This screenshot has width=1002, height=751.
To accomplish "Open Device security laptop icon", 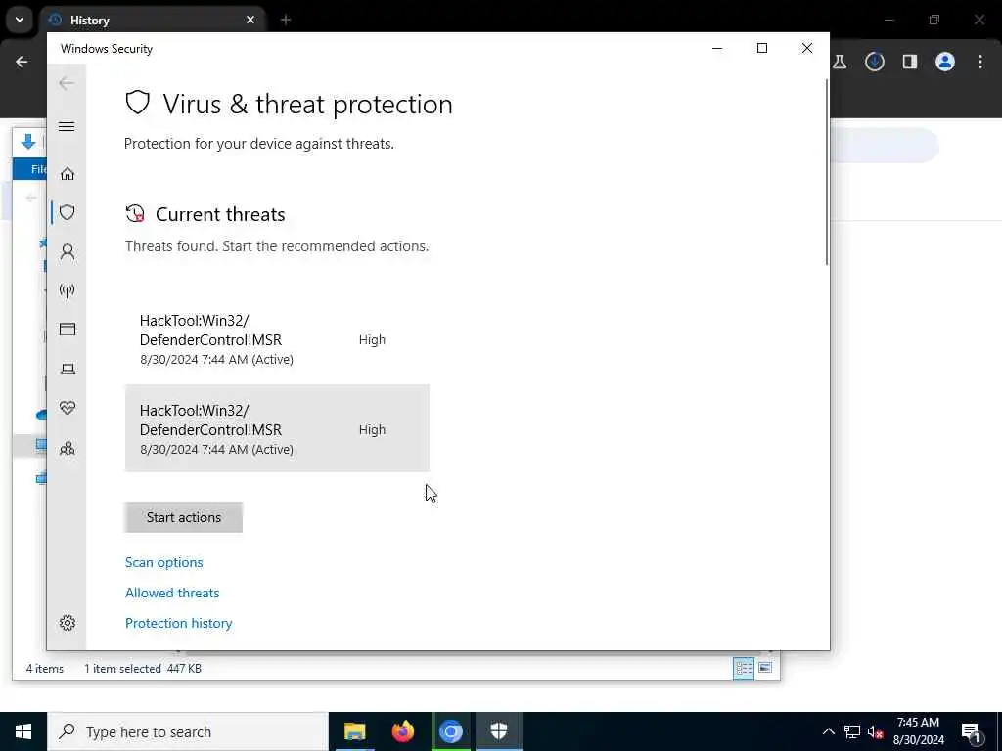I will [68, 369].
